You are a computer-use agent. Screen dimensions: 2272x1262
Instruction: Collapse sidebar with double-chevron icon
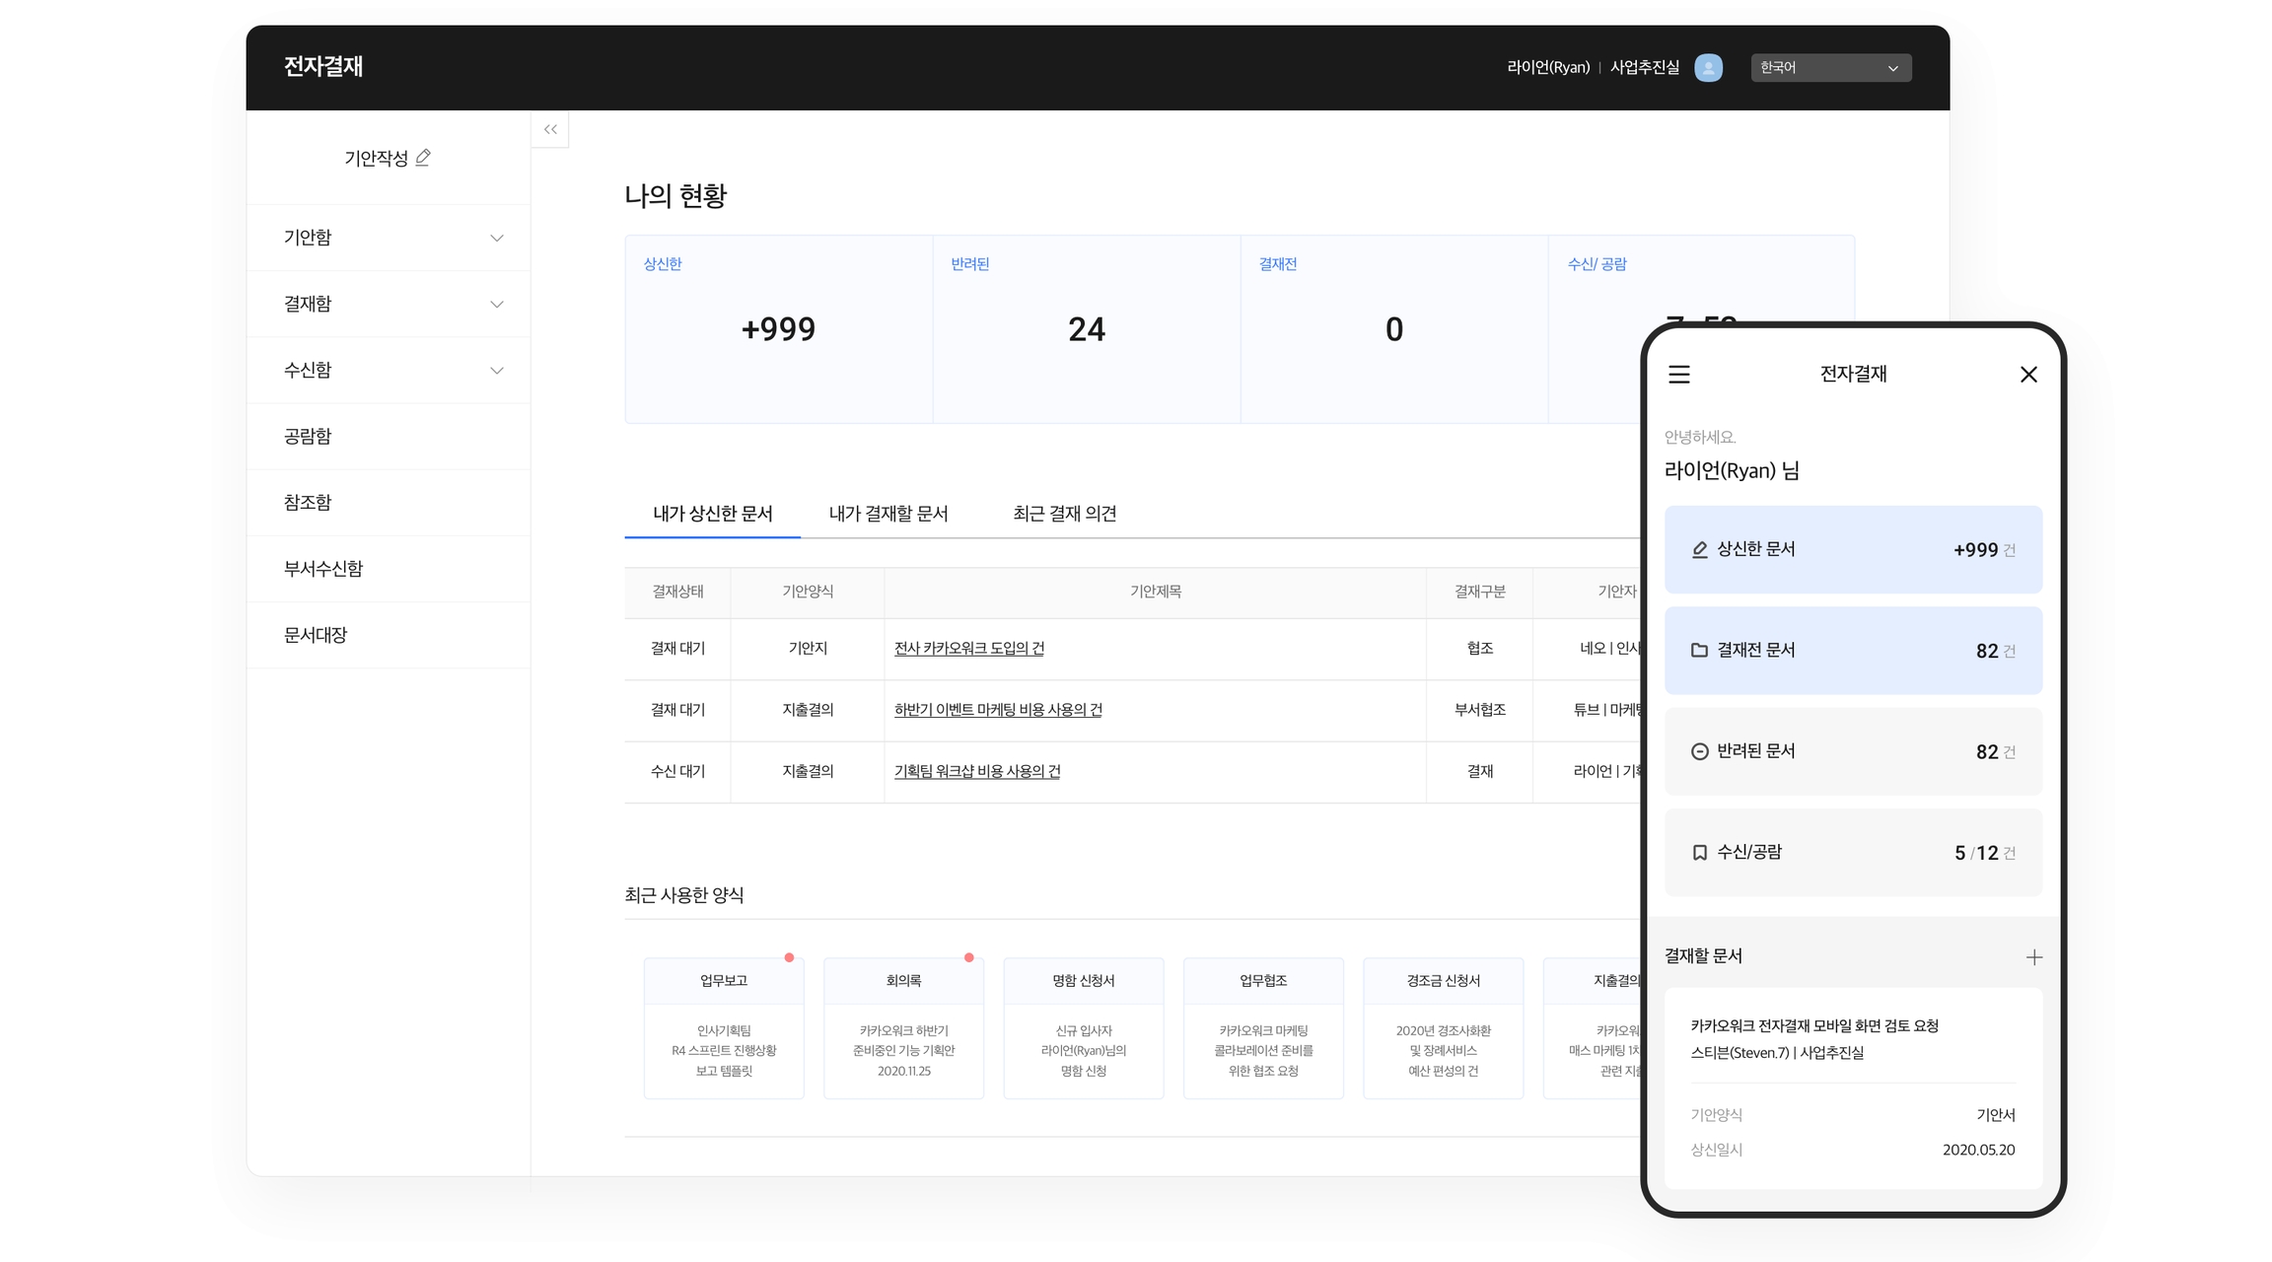click(x=550, y=129)
